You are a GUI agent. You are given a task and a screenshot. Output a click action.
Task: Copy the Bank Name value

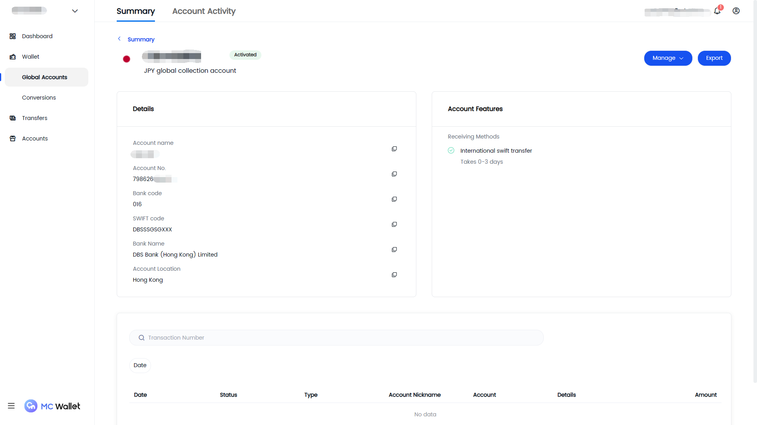[394, 249]
